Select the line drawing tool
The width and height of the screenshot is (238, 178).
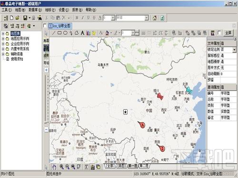[x=54, y=33]
